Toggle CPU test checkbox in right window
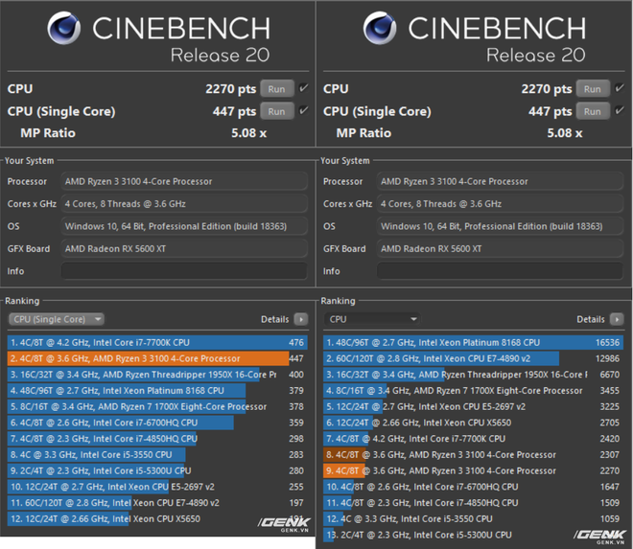Screen dimensions: 633x549 click(x=619, y=88)
